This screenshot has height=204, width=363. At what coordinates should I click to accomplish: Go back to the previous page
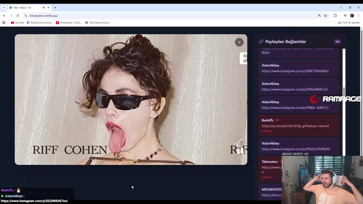(x=4, y=16)
